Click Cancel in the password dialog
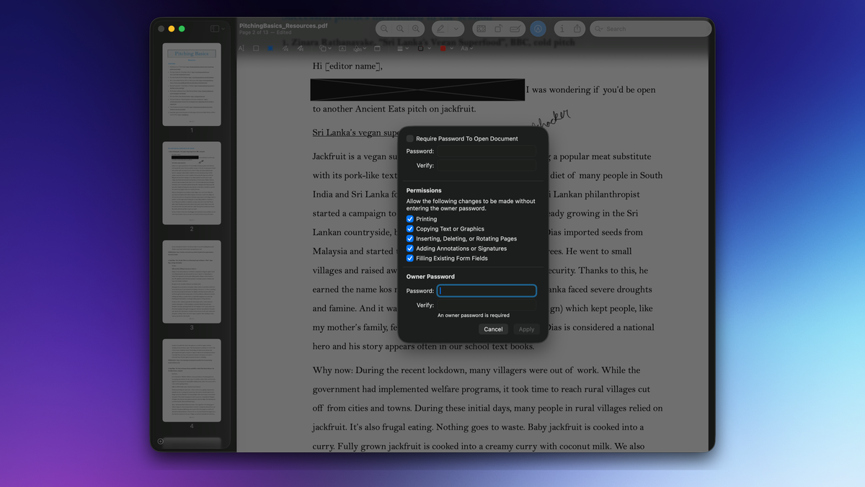This screenshot has height=487, width=865. click(x=493, y=329)
